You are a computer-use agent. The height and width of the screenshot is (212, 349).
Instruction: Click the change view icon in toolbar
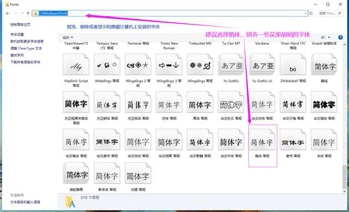click(323, 37)
